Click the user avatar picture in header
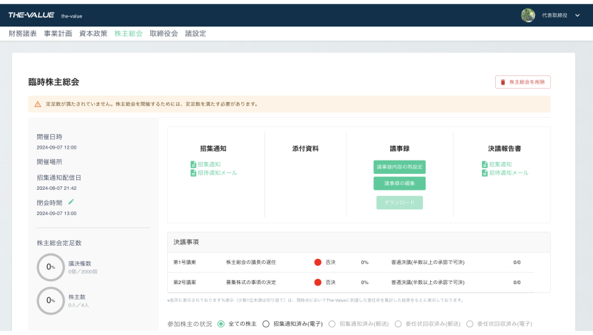The height and width of the screenshot is (335, 593). (528, 15)
